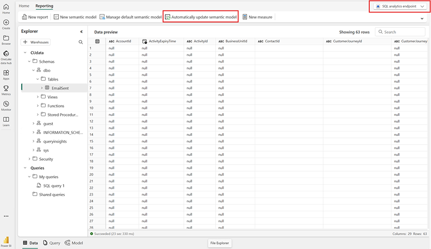Click the ContactId column header
This screenshot has height=249, width=431.
[x=289, y=41]
